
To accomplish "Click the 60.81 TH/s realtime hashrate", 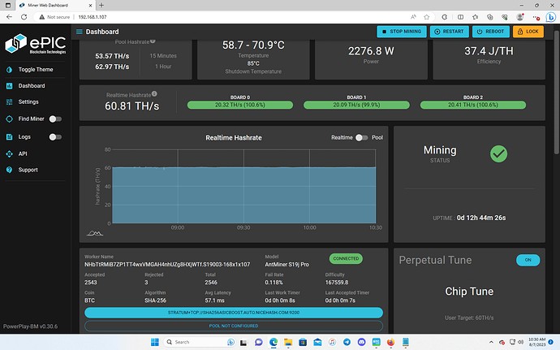I will (x=131, y=106).
